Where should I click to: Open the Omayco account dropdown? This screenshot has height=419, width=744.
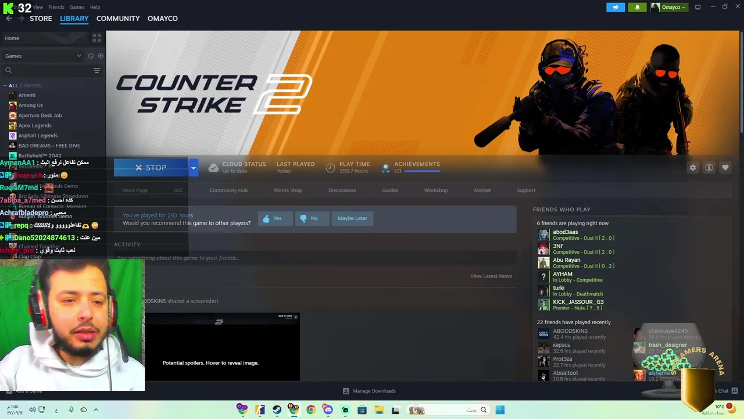pyautogui.click(x=669, y=7)
